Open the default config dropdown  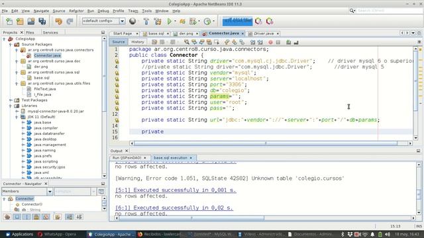[x=122, y=21]
